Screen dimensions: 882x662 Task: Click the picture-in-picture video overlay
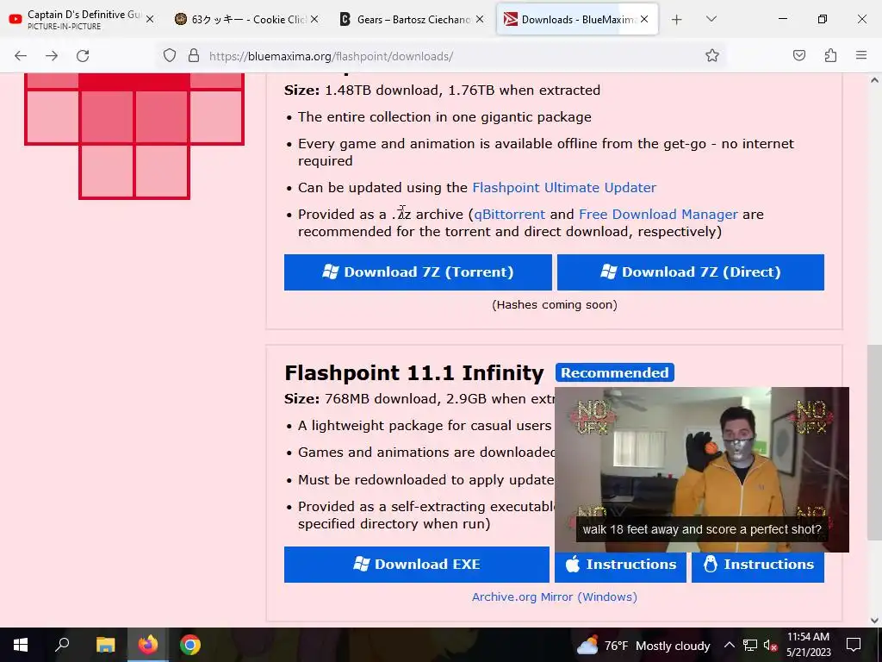[702, 470]
